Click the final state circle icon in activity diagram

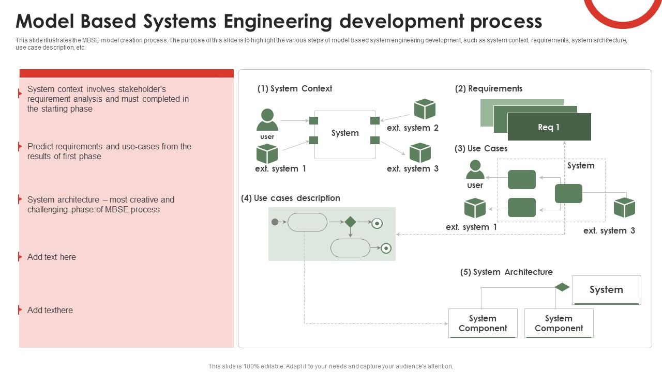tap(377, 222)
